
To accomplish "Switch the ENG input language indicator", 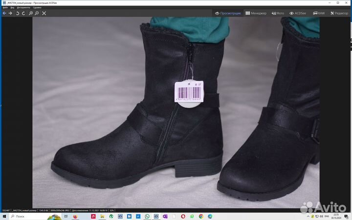I will pos(327,217).
